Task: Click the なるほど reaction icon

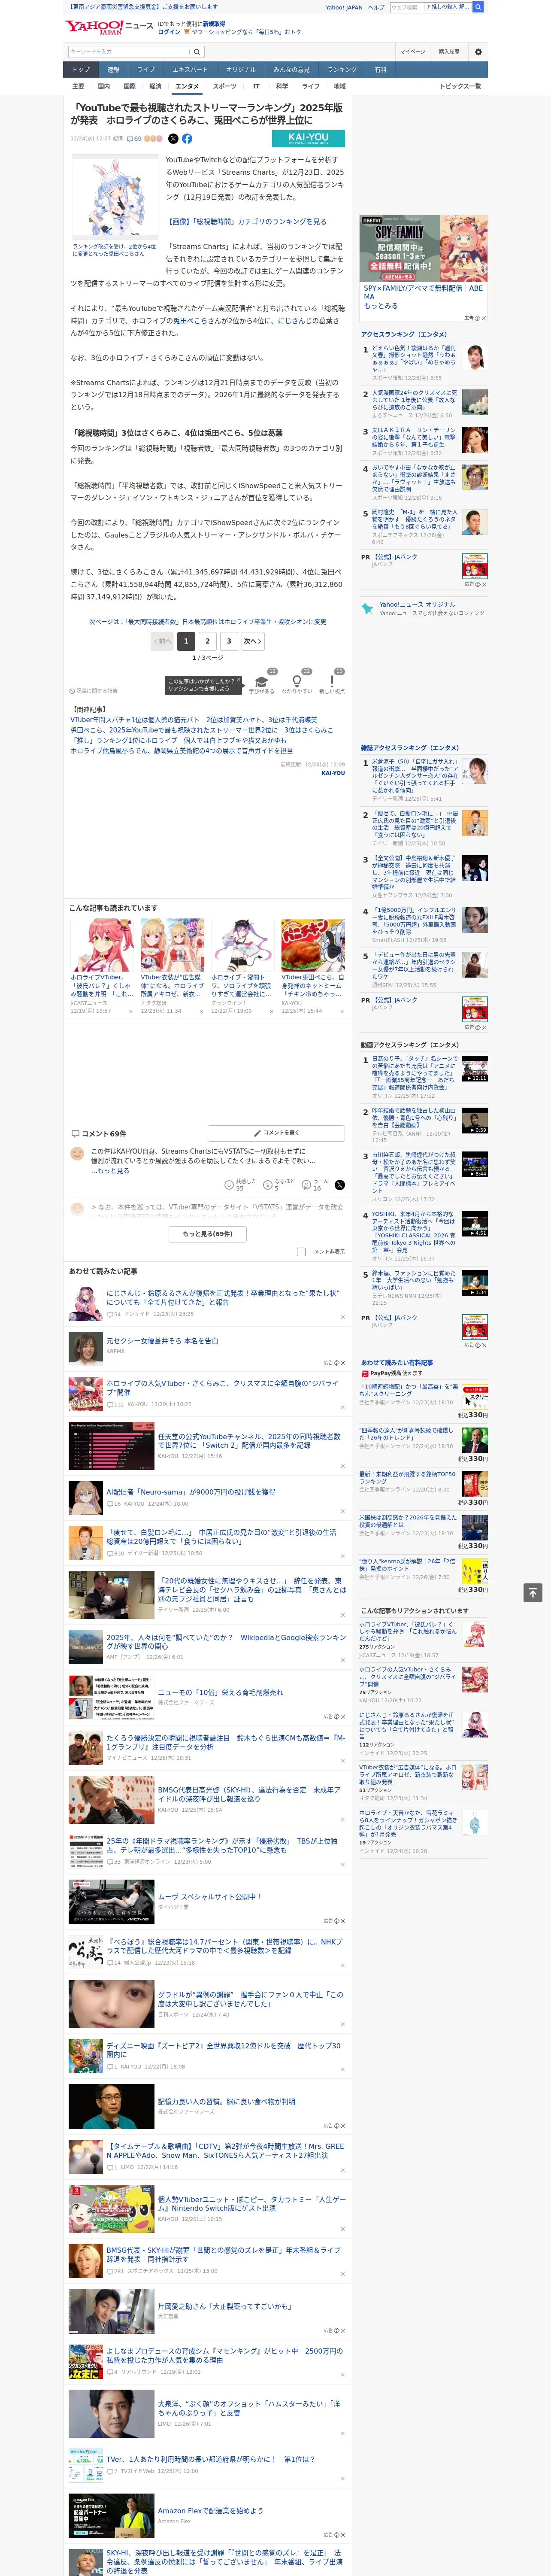Action: tap(268, 1185)
